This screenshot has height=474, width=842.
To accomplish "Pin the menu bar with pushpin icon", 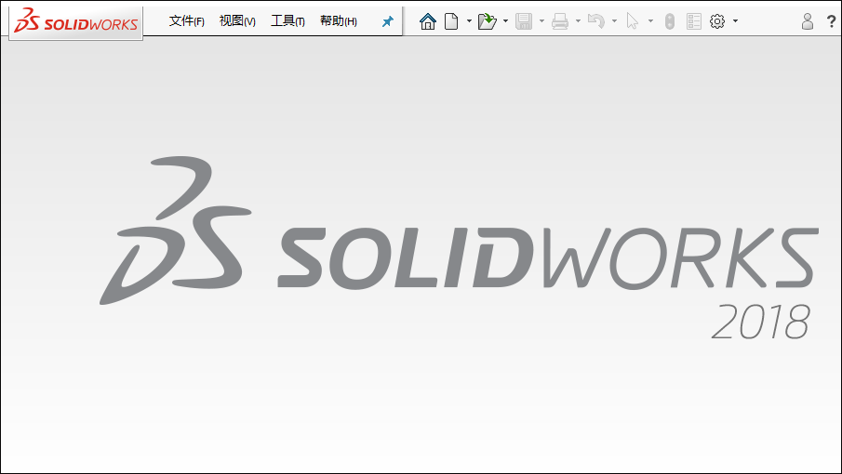I will pos(388,21).
